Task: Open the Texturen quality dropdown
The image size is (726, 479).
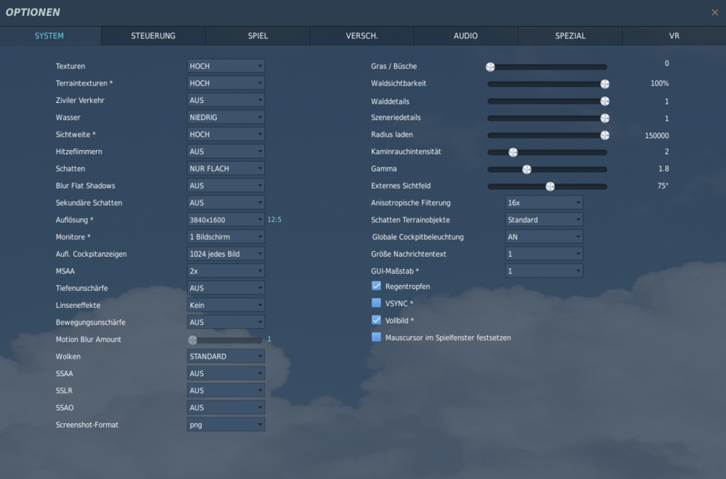Action: 225,65
